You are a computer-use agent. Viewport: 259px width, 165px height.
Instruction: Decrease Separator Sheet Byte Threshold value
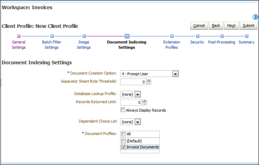click(x=149, y=83)
